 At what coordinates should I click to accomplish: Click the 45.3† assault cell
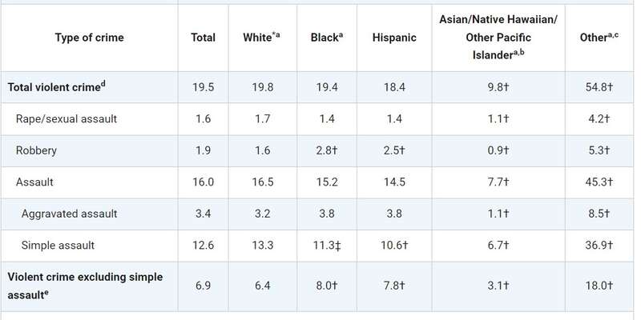[598, 182]
